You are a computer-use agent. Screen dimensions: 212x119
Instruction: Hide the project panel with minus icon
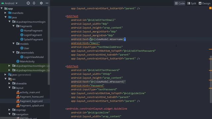point(47,3)
